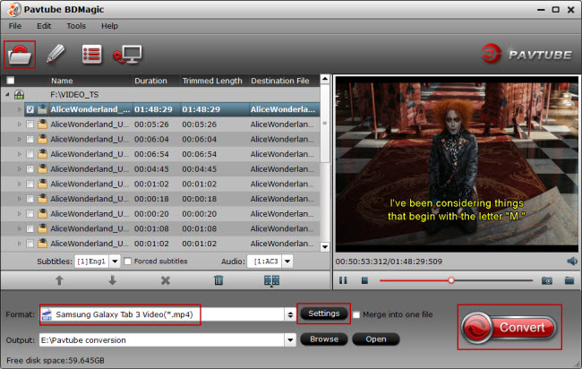Open the task list icon
Image resolution: width=582 pixels, height=369 pixels.
(x=91, y=55)
